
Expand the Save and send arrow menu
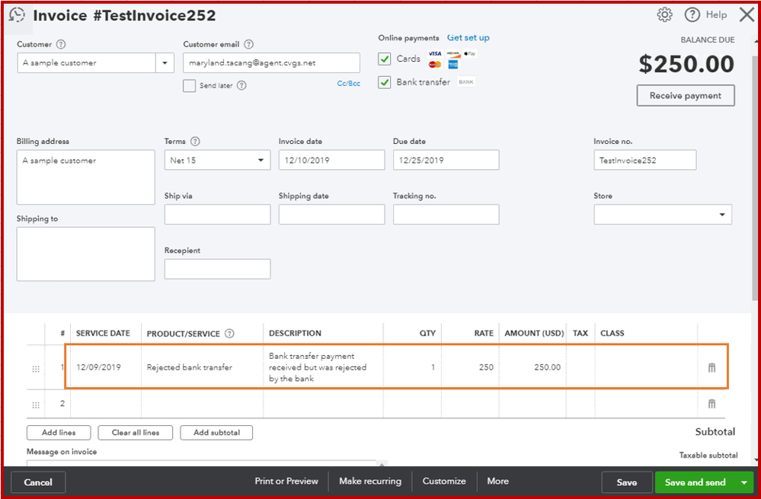click(x=744, y=482)
